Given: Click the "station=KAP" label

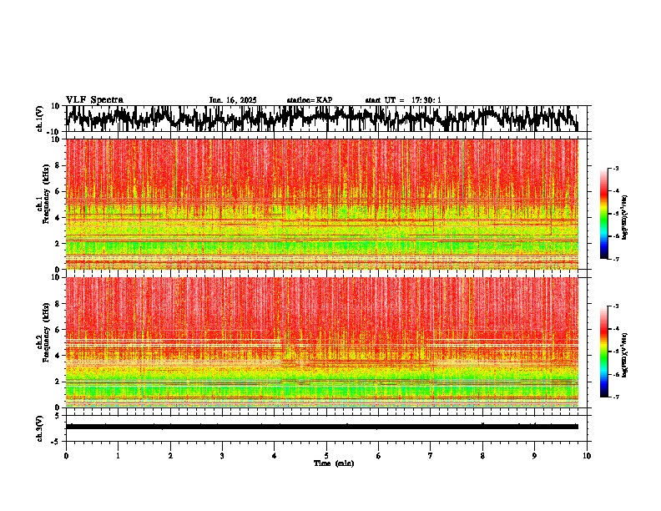Looking at the screenshot, I should 310,100.
